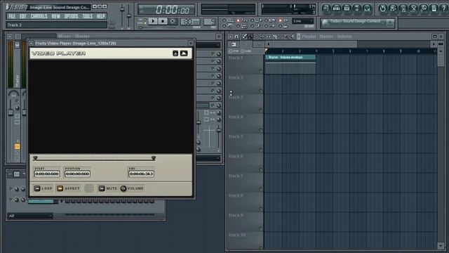Click the Track 3 label in playlist
Viewport: 449px width, 253px height.
click(x=236, y=98)
